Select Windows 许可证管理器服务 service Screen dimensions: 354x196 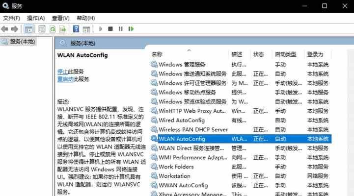(192, 83)
